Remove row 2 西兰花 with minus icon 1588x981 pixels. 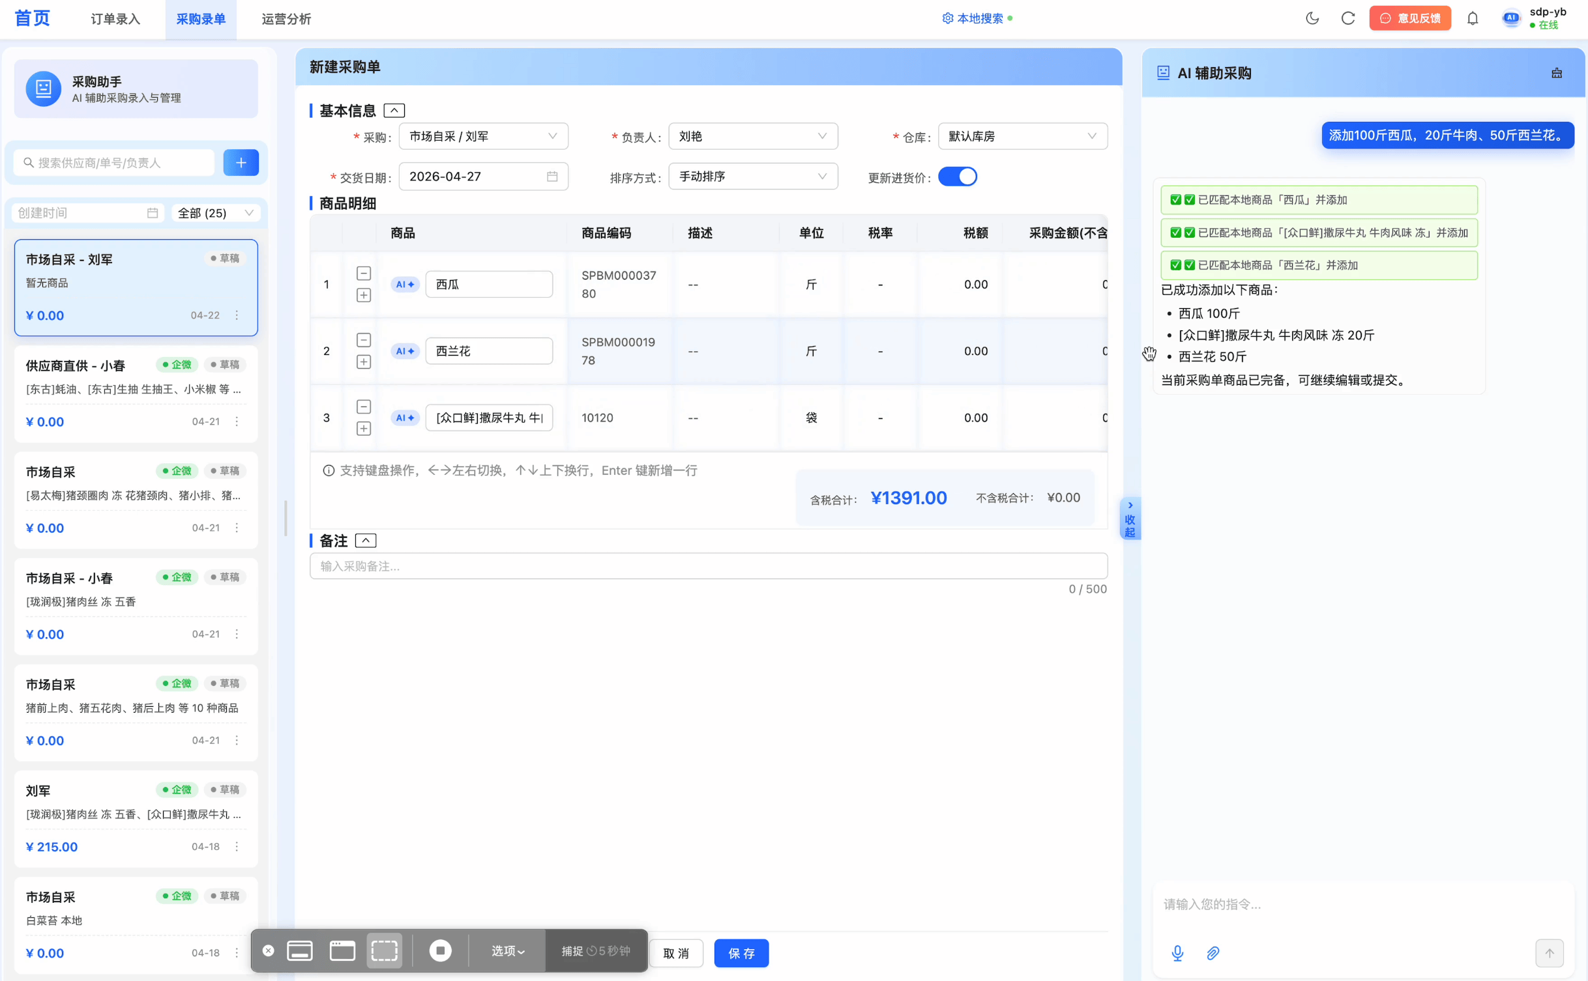coord(364,340)
